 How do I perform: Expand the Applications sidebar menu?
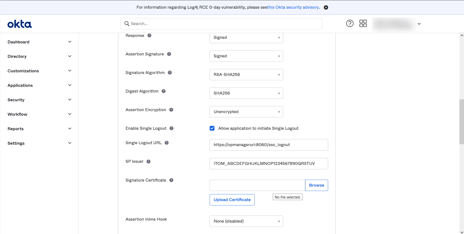coord(39,85)
